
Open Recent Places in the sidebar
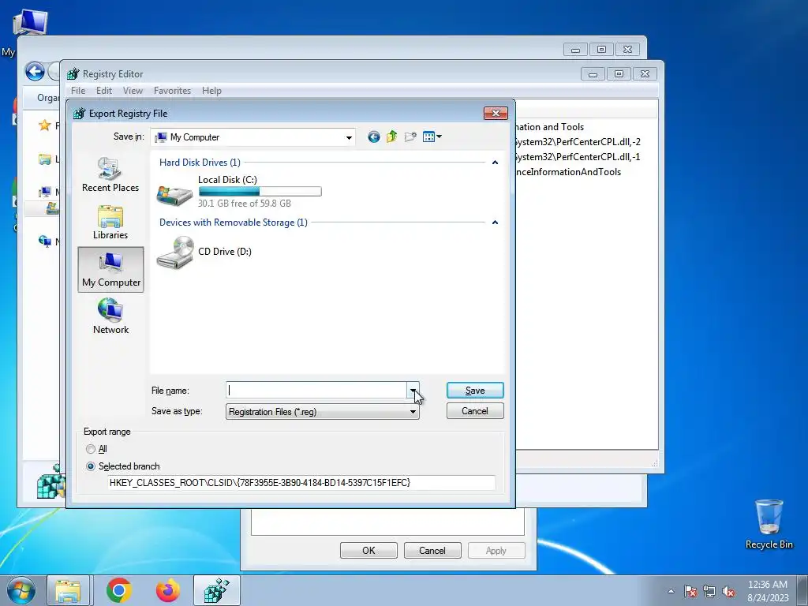pos(110,174)
